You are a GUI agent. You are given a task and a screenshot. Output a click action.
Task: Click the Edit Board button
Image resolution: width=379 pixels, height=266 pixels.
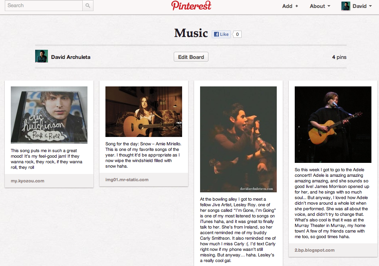coord(191,57)
